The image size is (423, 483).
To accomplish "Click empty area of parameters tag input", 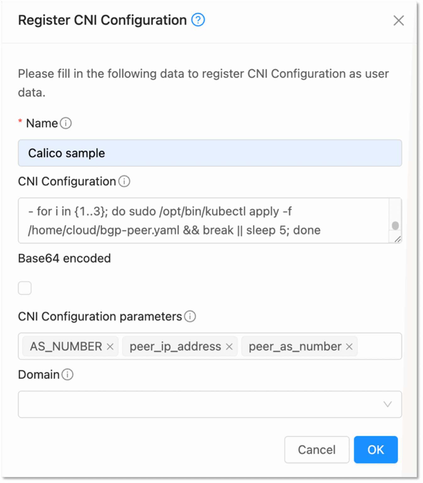I will click(x=379, y=347).
